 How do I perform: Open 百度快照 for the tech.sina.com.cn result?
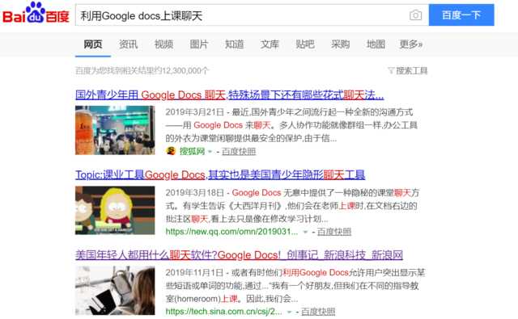pos(318,312)
